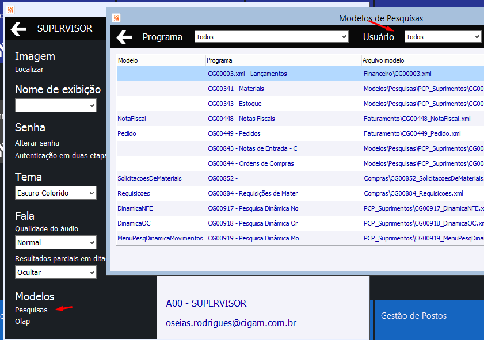Sort by the Arquivo modelo column header
The height and width of the screenshot is (340, 484).
pos(422,60)
